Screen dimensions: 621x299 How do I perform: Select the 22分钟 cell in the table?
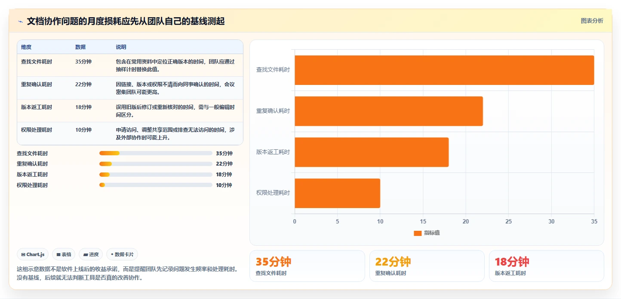(x=83, y=85)
